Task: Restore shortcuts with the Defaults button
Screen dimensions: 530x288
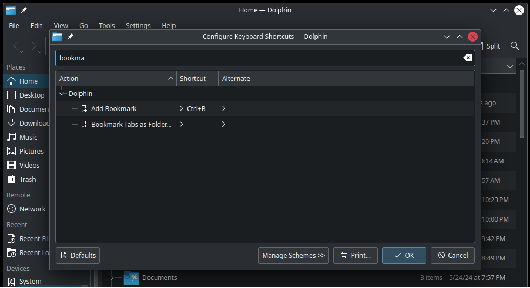Action: 78,255
